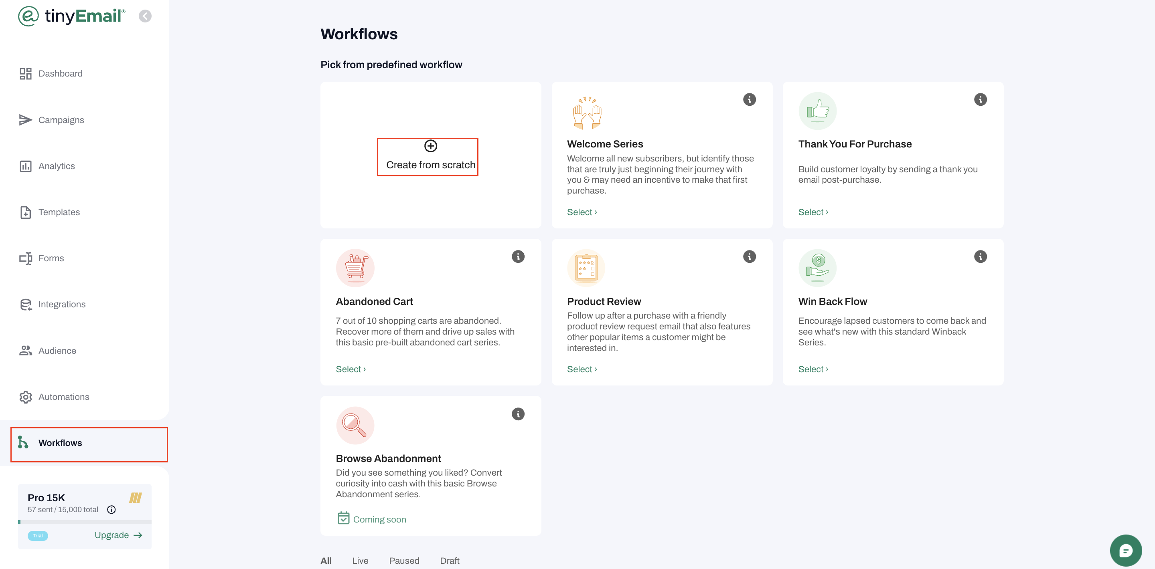Click the Win Back Flow money hand icon

coord(817,268)
